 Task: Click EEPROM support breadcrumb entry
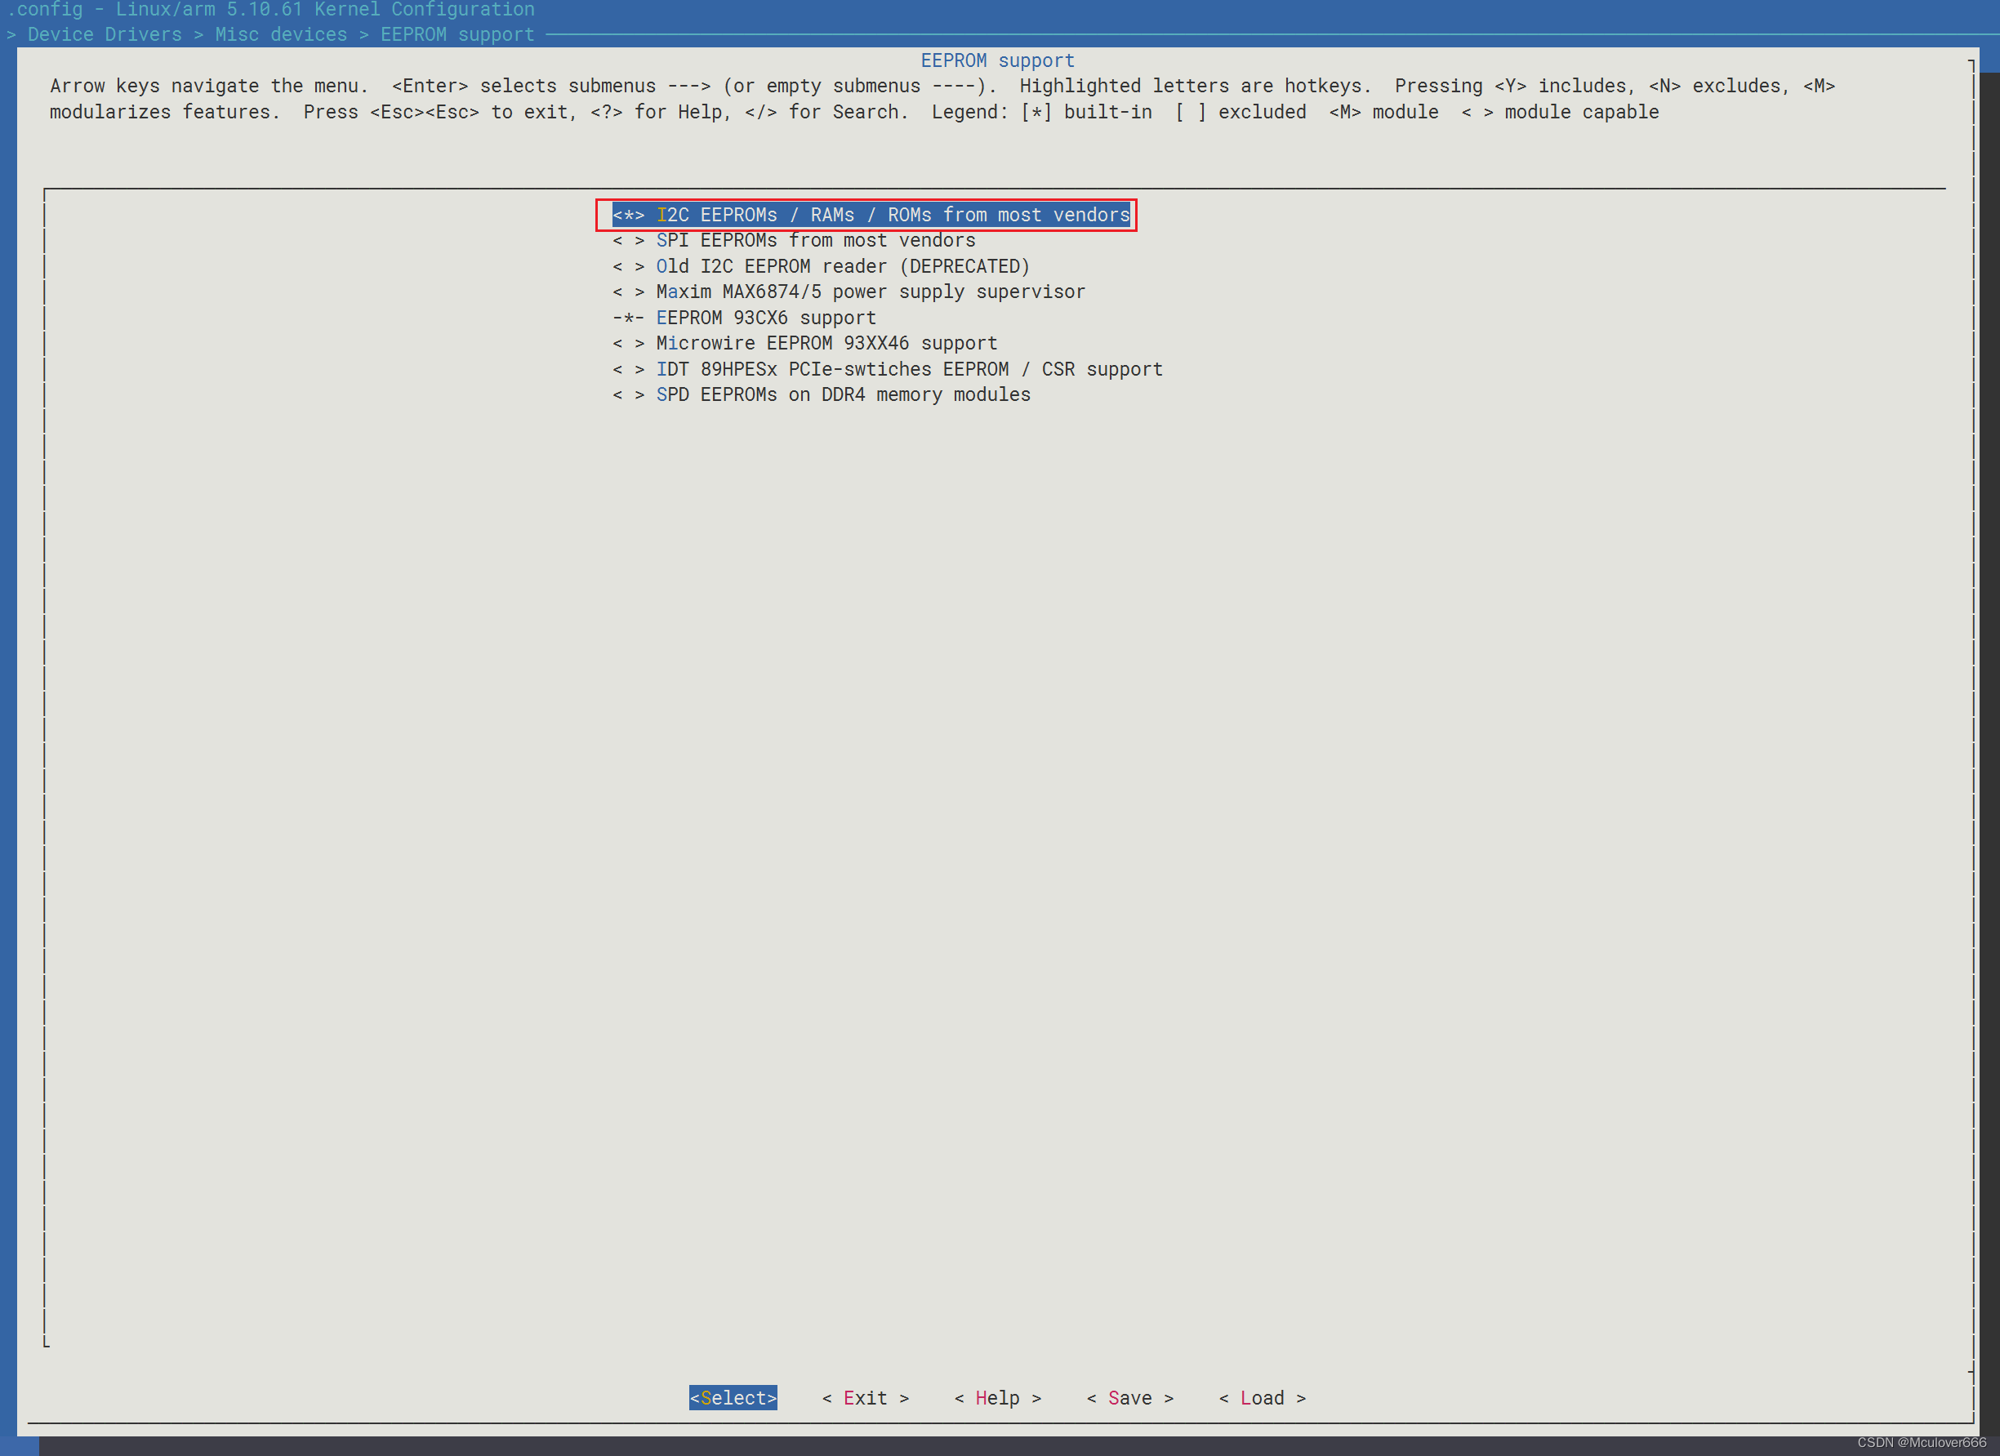[456, 34]
